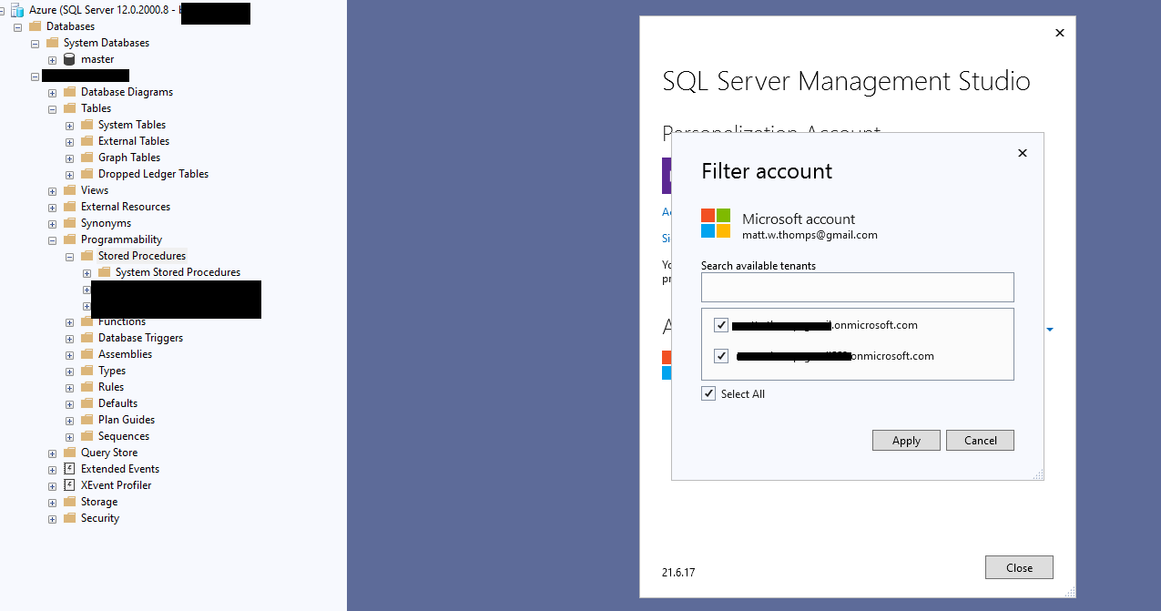
Task: Select the Views folder icon
Action: point(69,190)
